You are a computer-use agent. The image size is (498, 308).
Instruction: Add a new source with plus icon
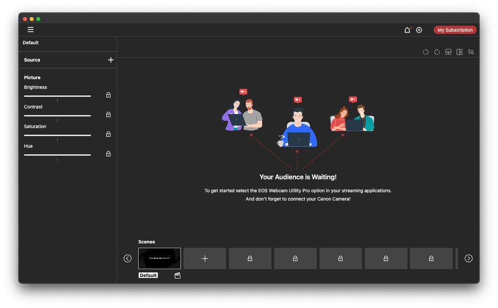pos(111,60)
